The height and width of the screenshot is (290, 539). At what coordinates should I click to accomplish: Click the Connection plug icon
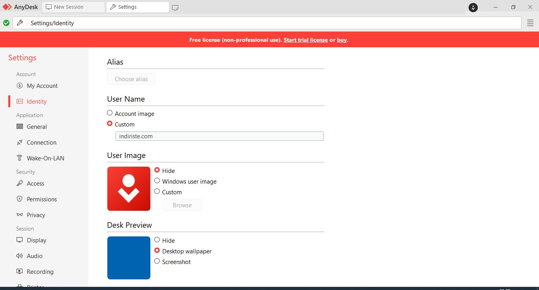tap(20, 142)
